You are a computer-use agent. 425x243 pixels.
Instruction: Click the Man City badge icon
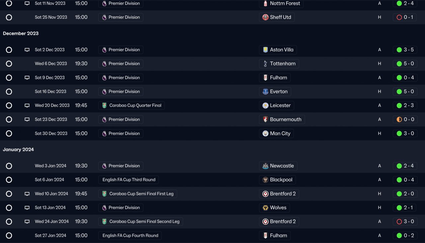(x=265, y=133)
